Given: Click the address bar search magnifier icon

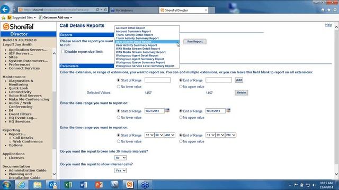Looking at the screenshot, I should pyautogui.click(x=97, y=9).
